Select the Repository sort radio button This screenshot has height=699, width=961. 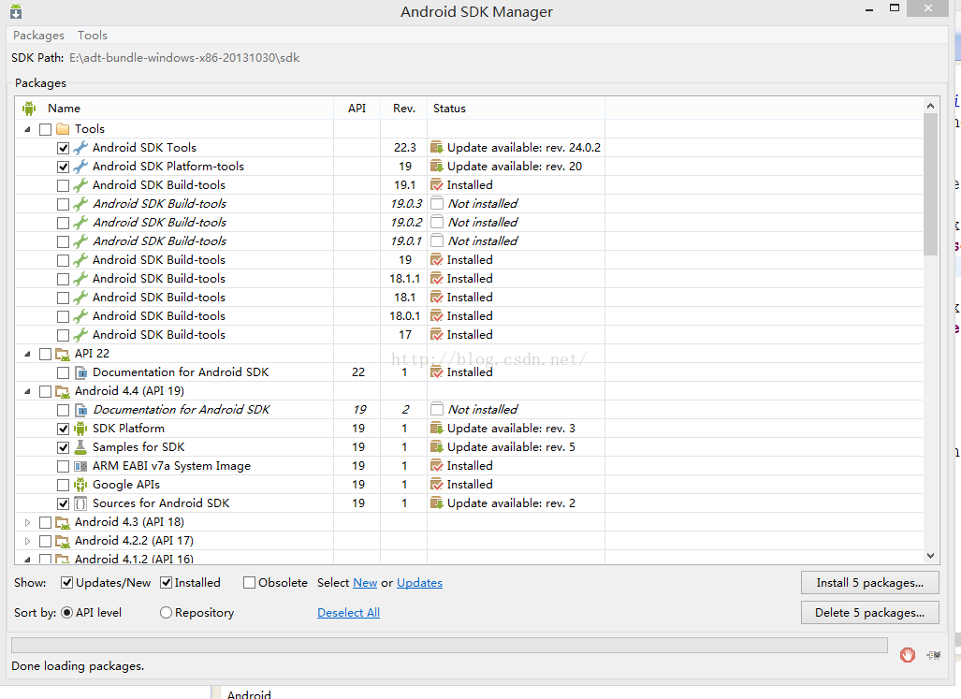click(x=166, y=613)
